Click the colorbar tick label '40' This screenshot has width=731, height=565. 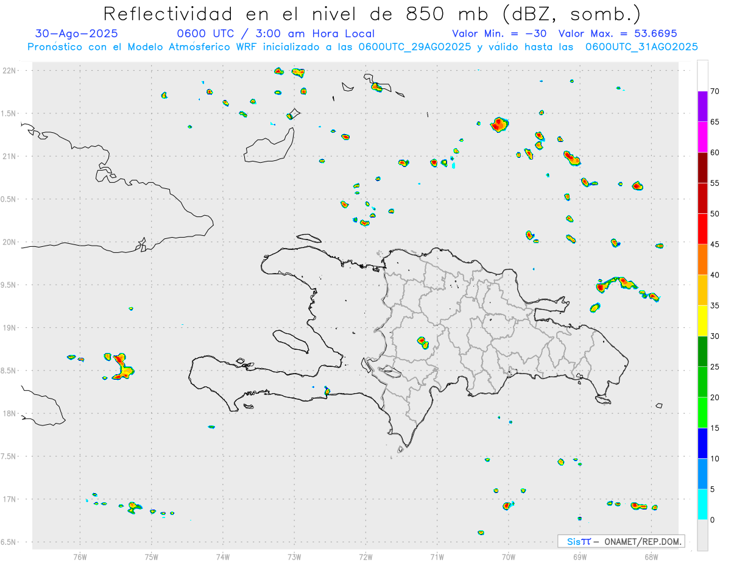point(715,275)
